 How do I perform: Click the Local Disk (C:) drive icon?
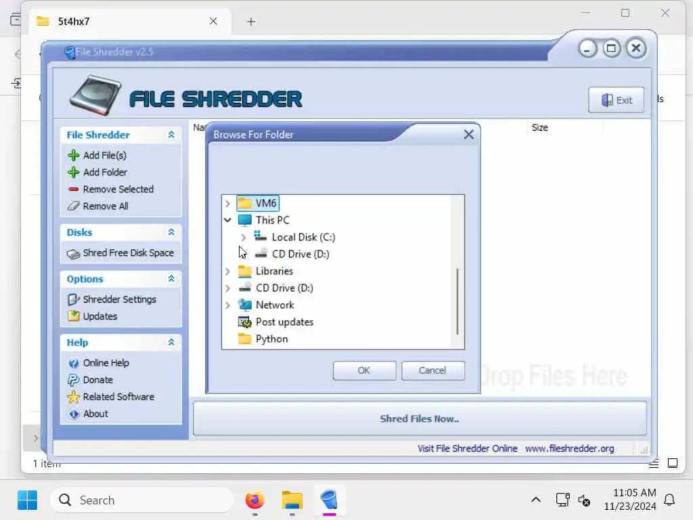[x=261, y=236]
